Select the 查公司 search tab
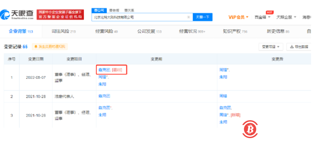 pyautogui.click(x=99, y=10)
